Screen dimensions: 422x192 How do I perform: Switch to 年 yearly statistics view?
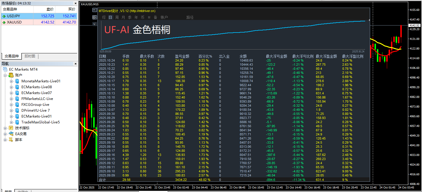click(136, 17)
